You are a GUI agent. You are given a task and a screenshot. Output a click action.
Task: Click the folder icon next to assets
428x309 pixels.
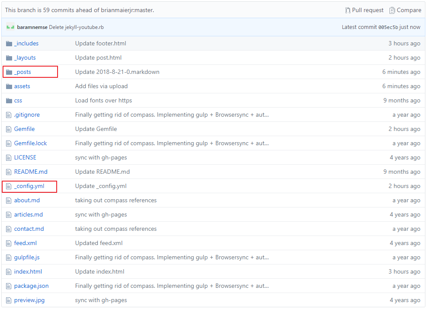coord(9,86)
